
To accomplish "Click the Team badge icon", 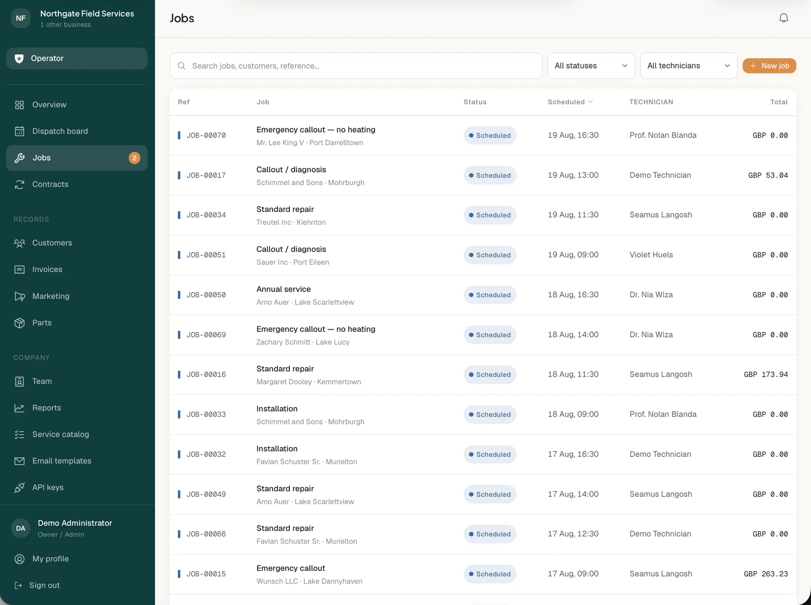I will point(19,382).
